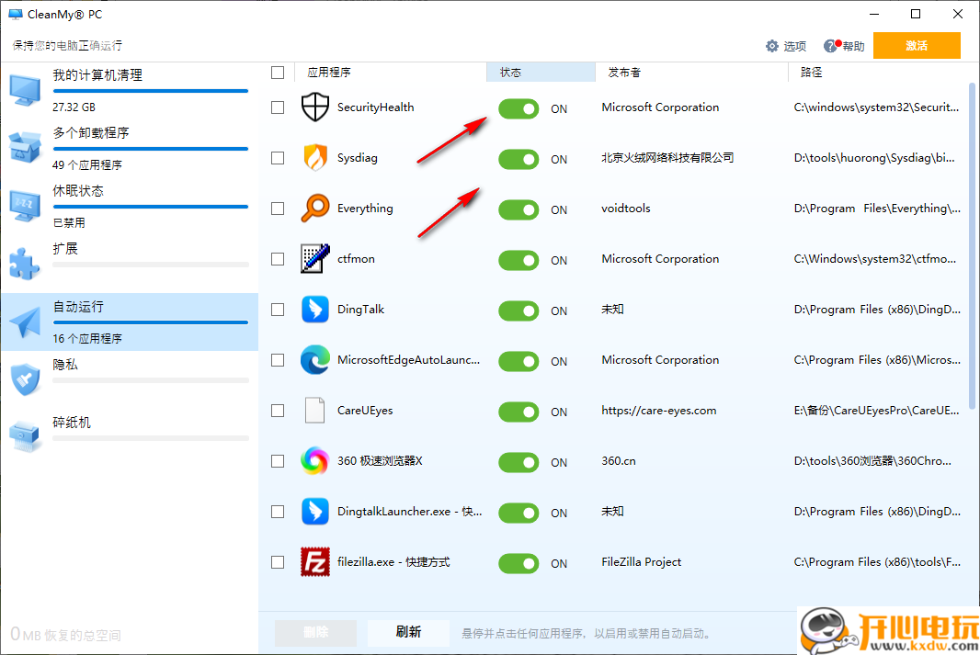Screen dimensions: 980x655
Task: Check the checkbox next to ctfmon
Action: (x=278, y=259)
